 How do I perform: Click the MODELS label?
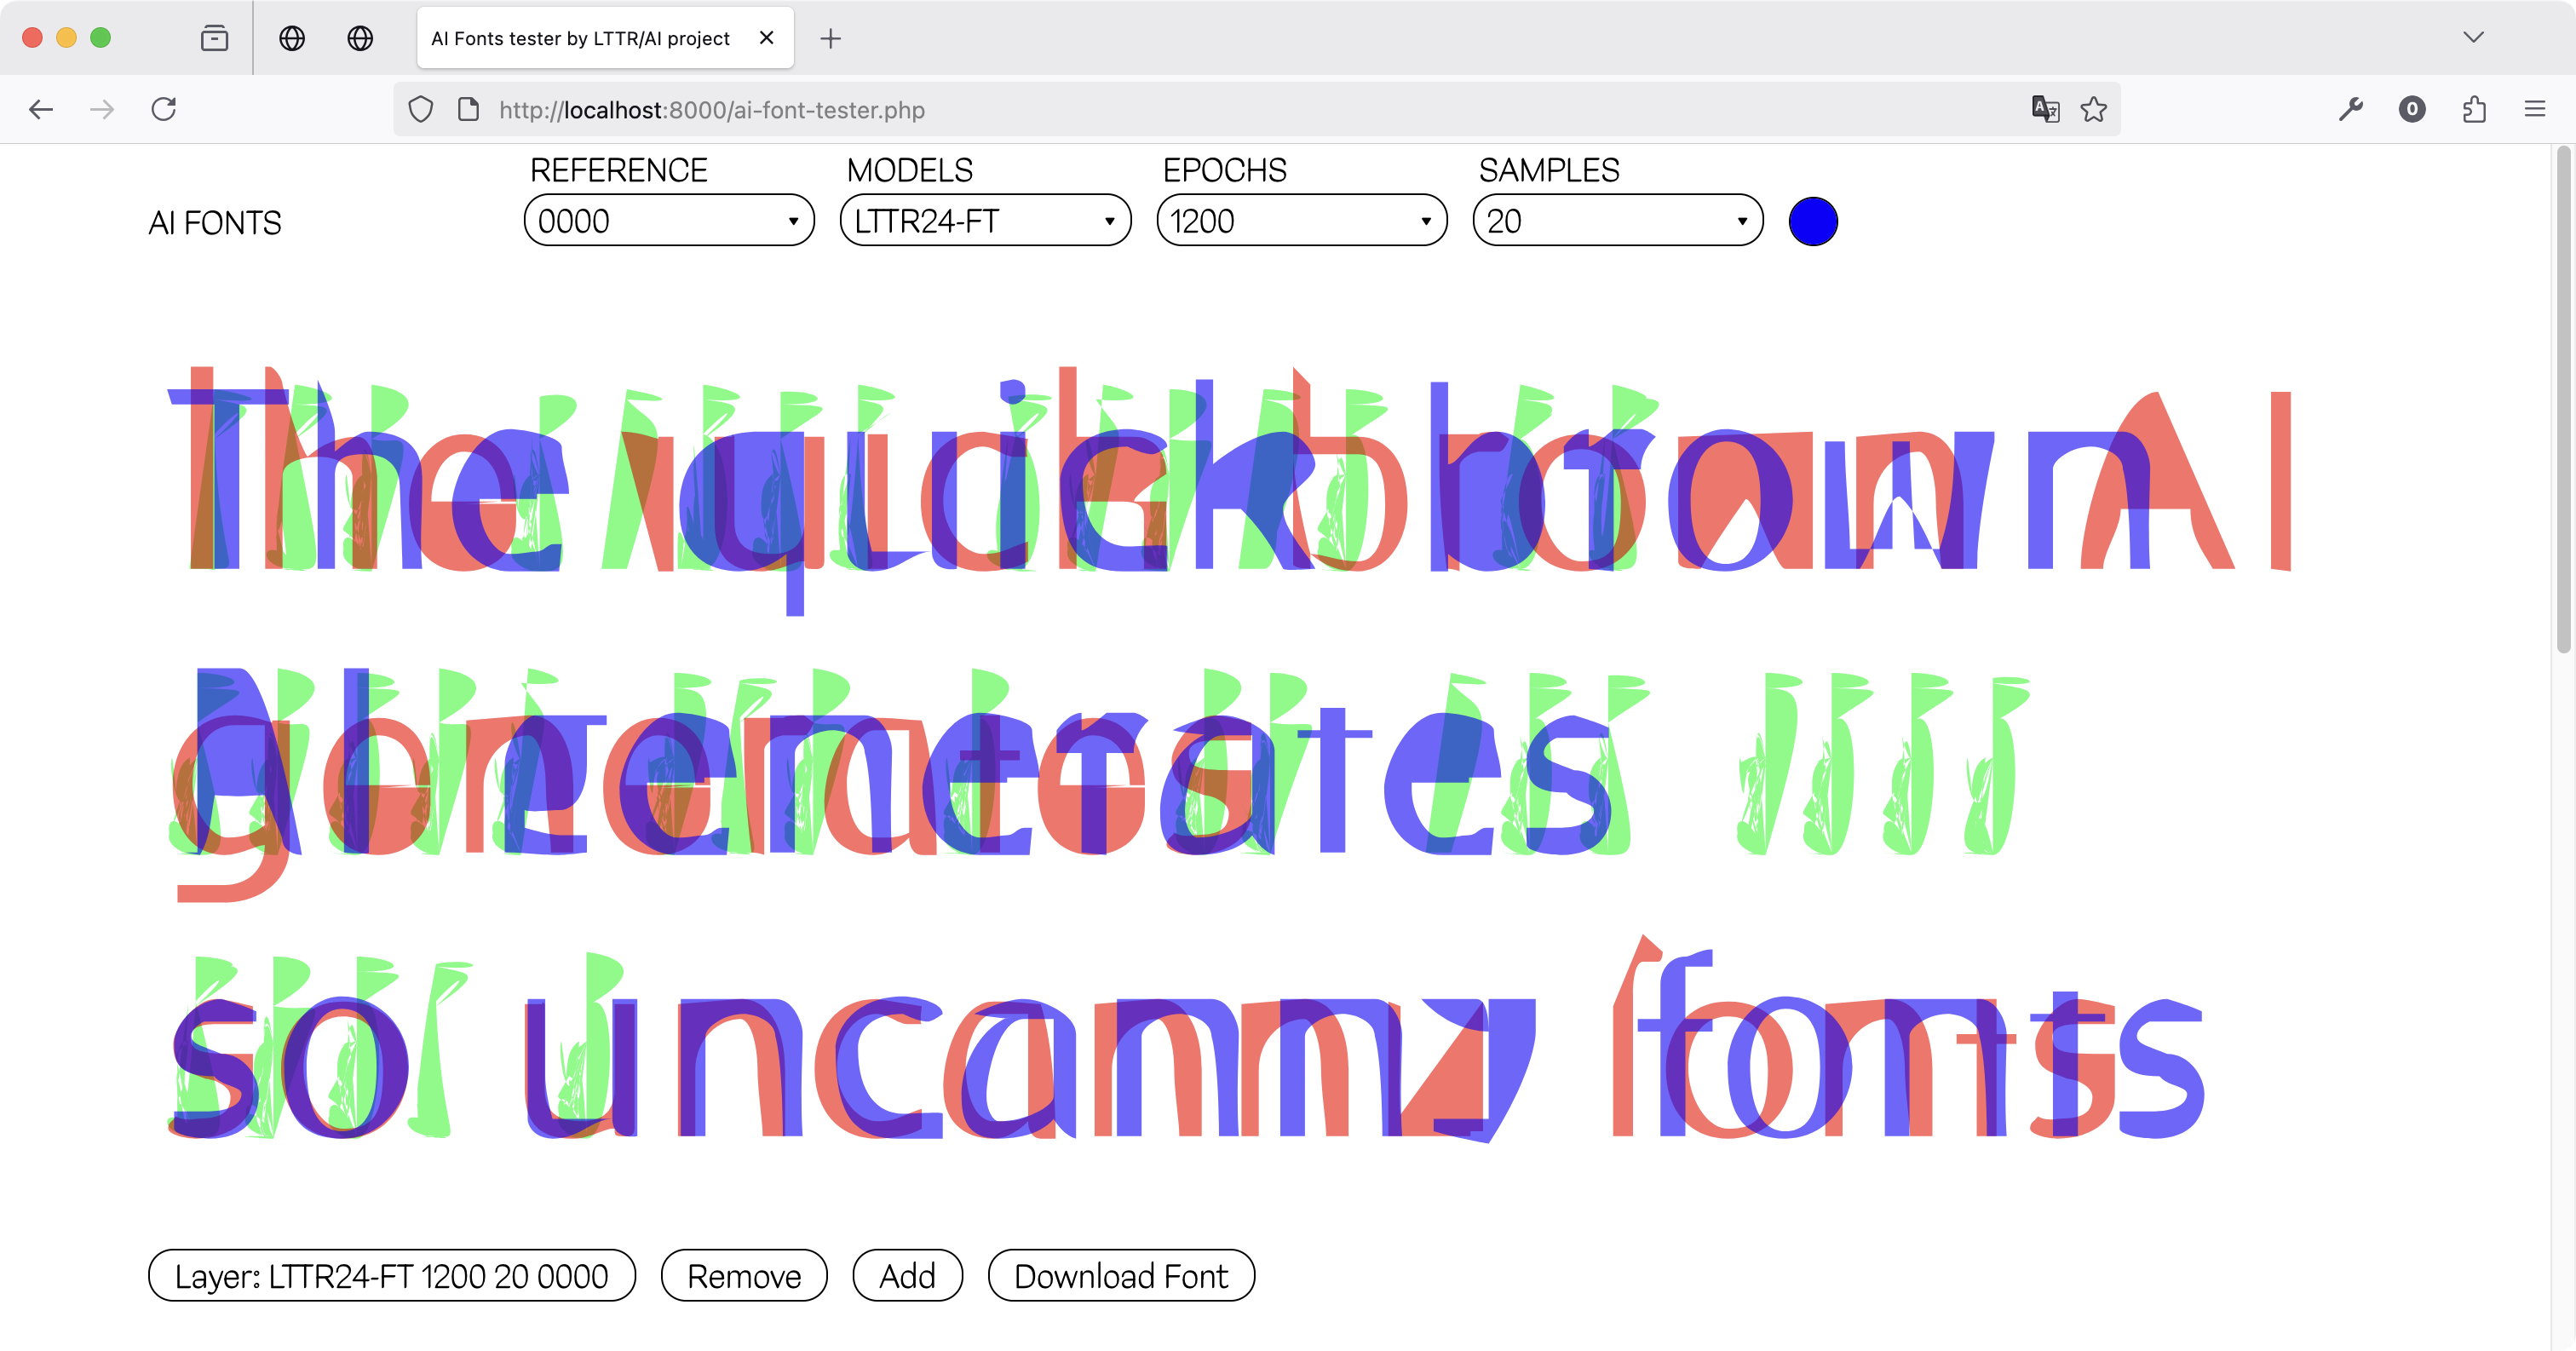click(909, 170)
